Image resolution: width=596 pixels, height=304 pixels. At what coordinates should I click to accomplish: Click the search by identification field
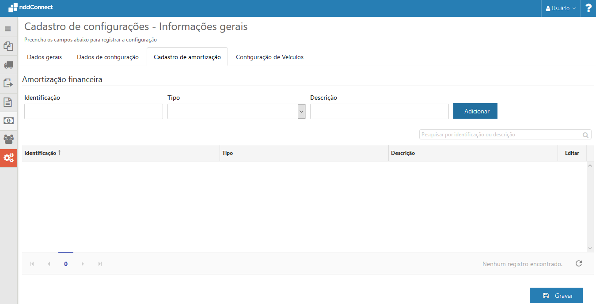pos(499,135)
